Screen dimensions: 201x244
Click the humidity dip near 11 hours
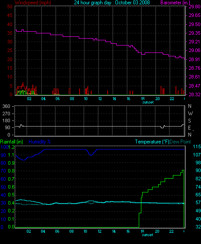(x=91, y=154)
